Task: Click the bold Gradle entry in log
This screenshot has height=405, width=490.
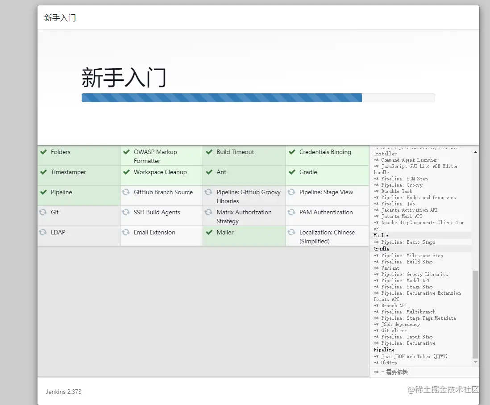Action: (381, 249)
